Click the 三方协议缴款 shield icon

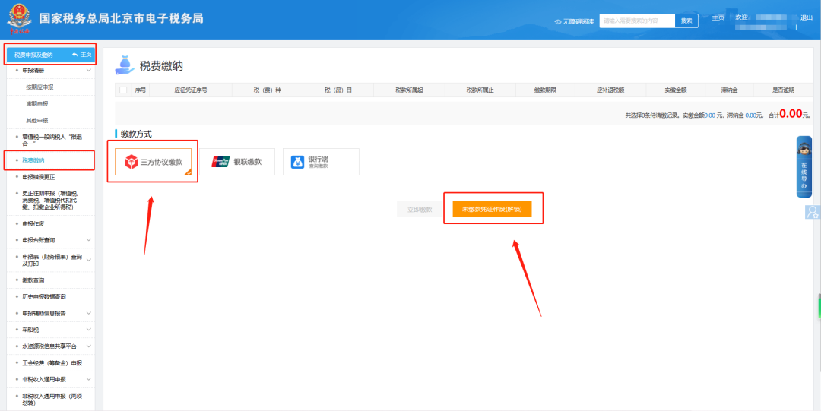tap(131, 162)
